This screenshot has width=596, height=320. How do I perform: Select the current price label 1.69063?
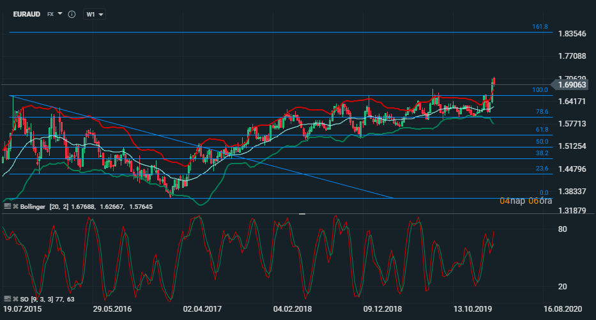[x=572, y=84]
